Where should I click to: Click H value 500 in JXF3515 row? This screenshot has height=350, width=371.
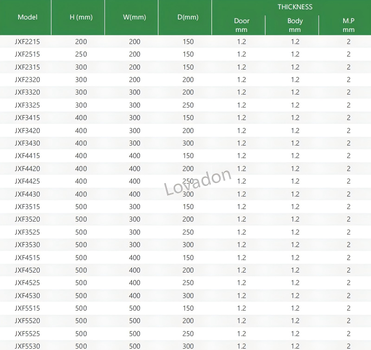pos(81,207)
